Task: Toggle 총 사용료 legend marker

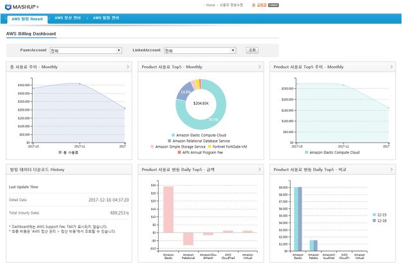Action: tap(68, 152)
